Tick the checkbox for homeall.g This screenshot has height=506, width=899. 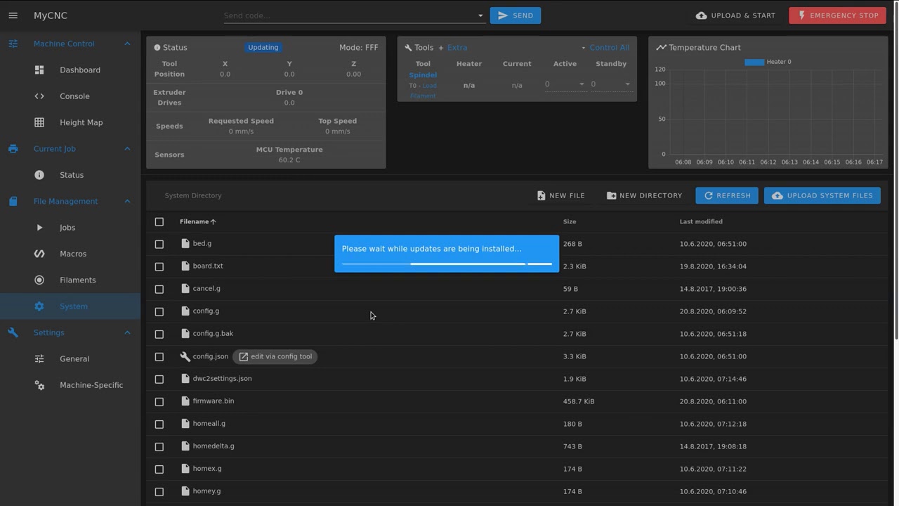tap(159, 424)
